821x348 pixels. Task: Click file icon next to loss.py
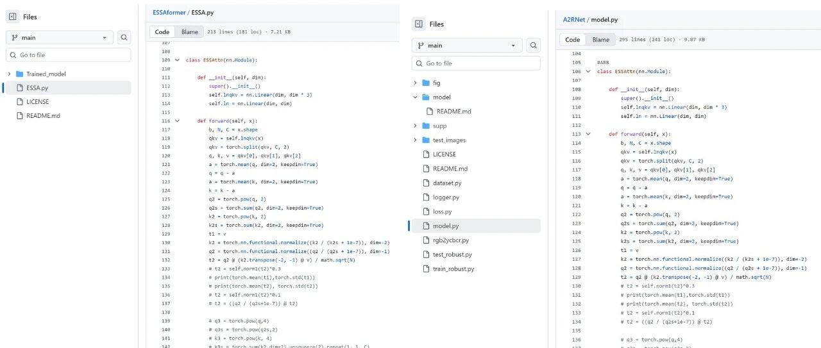(x=426, y=211)
